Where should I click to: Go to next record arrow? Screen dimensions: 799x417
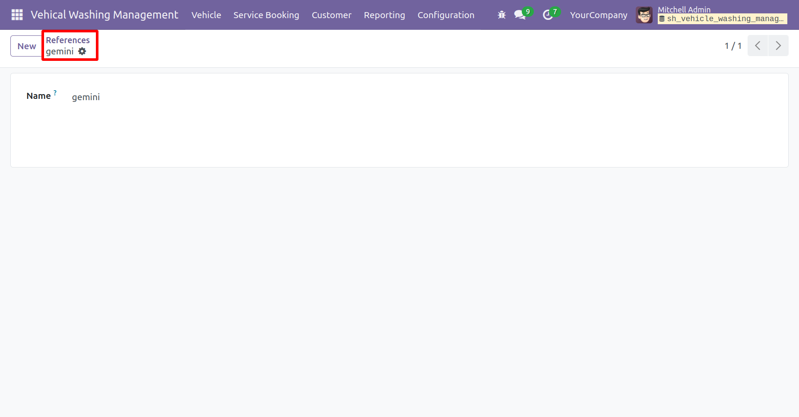pos(778,45)
